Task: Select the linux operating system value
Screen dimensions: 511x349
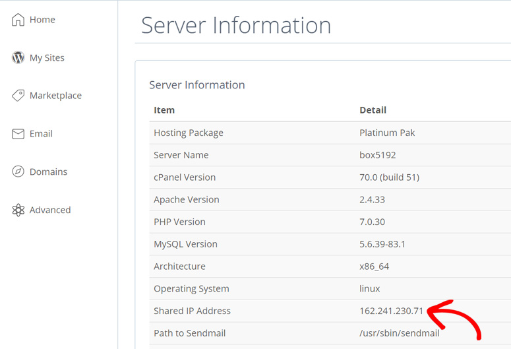Action: [x=369, y=289]
